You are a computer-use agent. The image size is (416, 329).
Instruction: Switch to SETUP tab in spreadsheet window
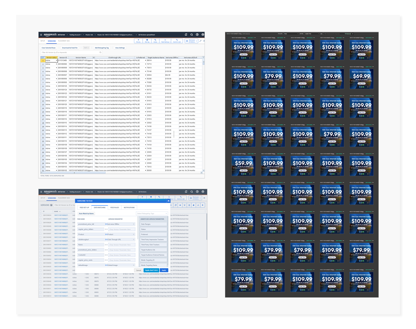click(x=43, y=41)
